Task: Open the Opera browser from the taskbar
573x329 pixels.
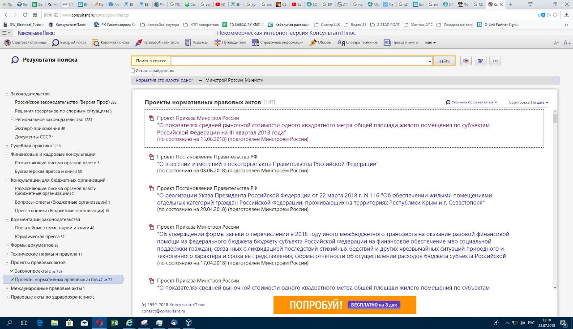Action: pyautogui.click(x=99, y=322)
